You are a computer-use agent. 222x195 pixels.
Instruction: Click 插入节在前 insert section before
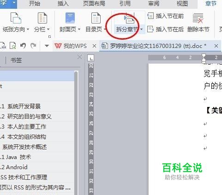point(166,16)
